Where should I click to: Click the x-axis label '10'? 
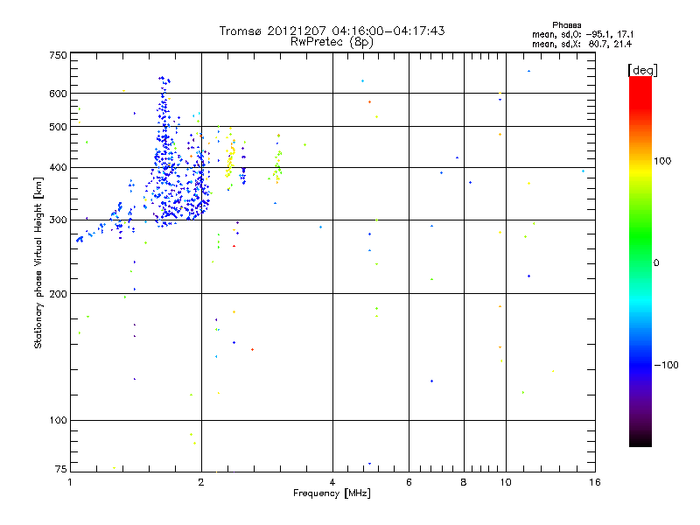click(x=506, y=482)
